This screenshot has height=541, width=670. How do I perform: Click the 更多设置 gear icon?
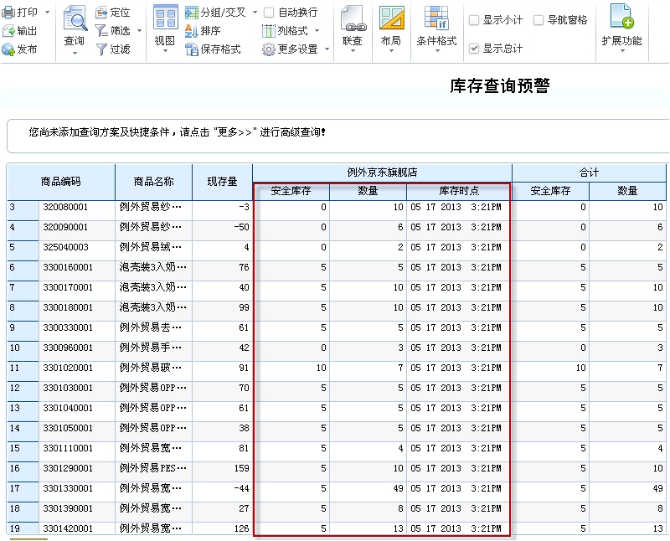(268, 49)
